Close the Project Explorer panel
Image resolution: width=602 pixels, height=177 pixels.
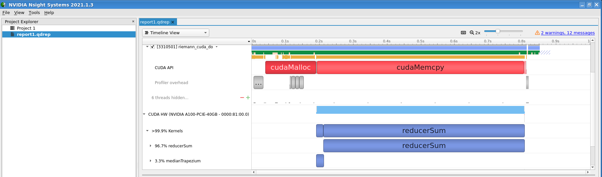click(x=133, y=22)
